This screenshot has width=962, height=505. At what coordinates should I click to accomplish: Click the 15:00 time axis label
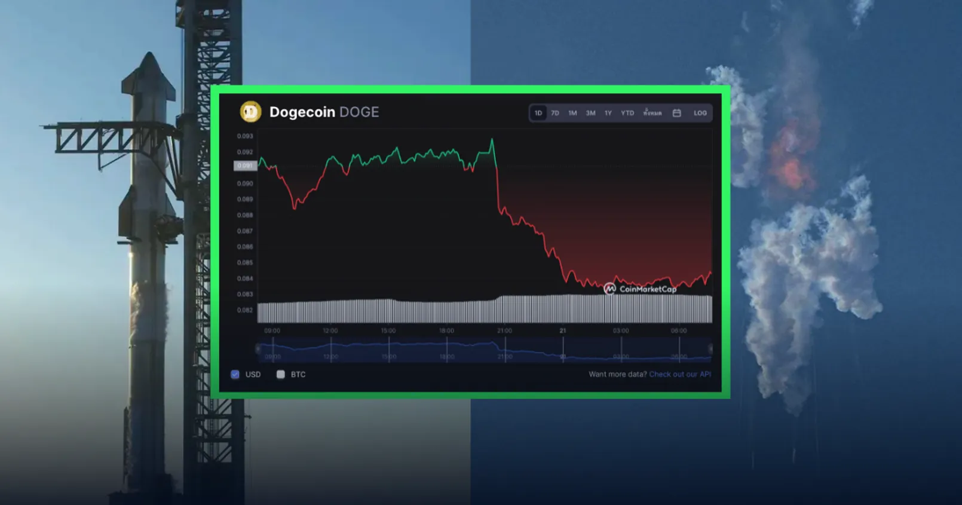[x=388, y=330]
